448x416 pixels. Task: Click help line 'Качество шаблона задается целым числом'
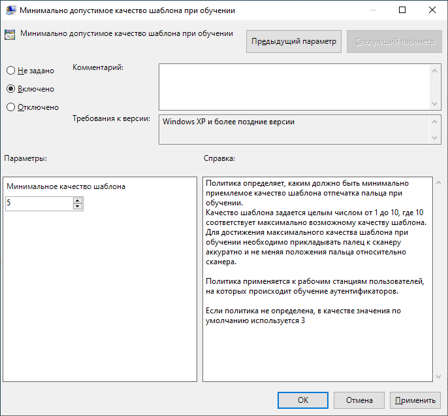pos(314,213)
